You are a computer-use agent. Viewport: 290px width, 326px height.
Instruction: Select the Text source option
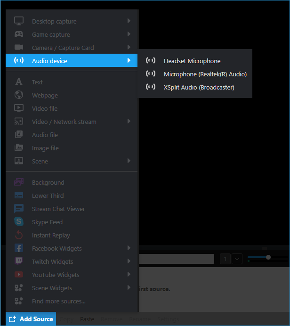click(72, 82)
